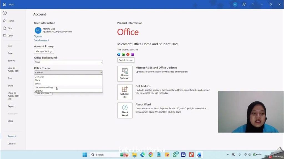Open the red PDF app taskbar icon

click(x=191, y=155)
